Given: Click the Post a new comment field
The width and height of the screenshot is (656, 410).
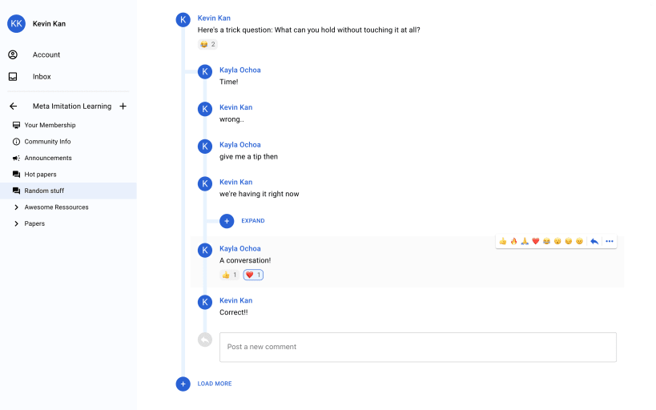Looking at the screenshot, I should click(x=418, y=348).
